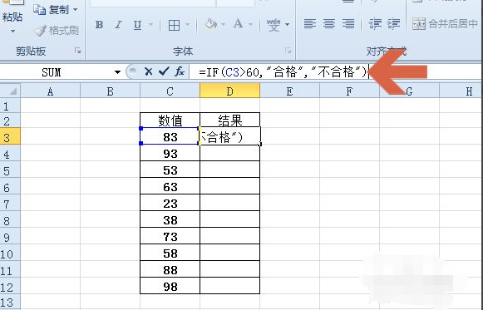Click cell D3 showing 合格")
Viewport: 483px width, 310px height.
click(229, 136)
